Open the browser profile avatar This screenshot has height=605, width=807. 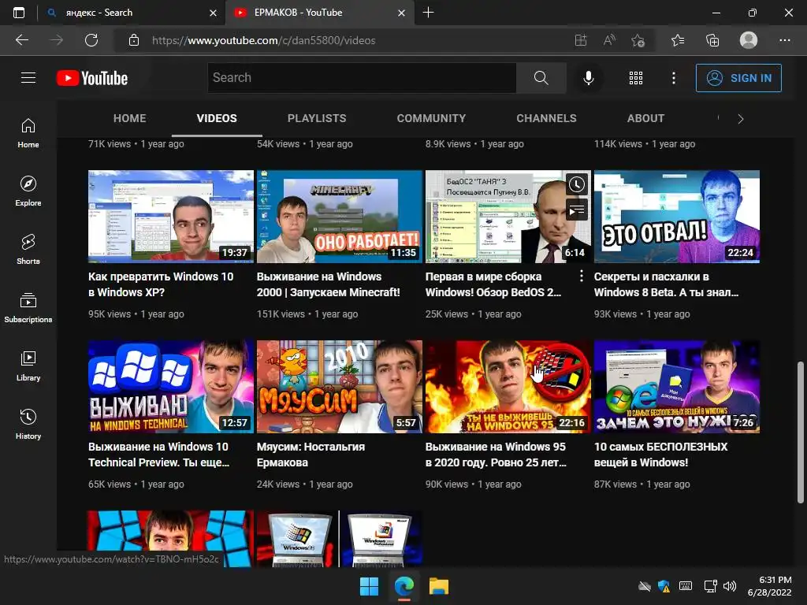[749, 40]
